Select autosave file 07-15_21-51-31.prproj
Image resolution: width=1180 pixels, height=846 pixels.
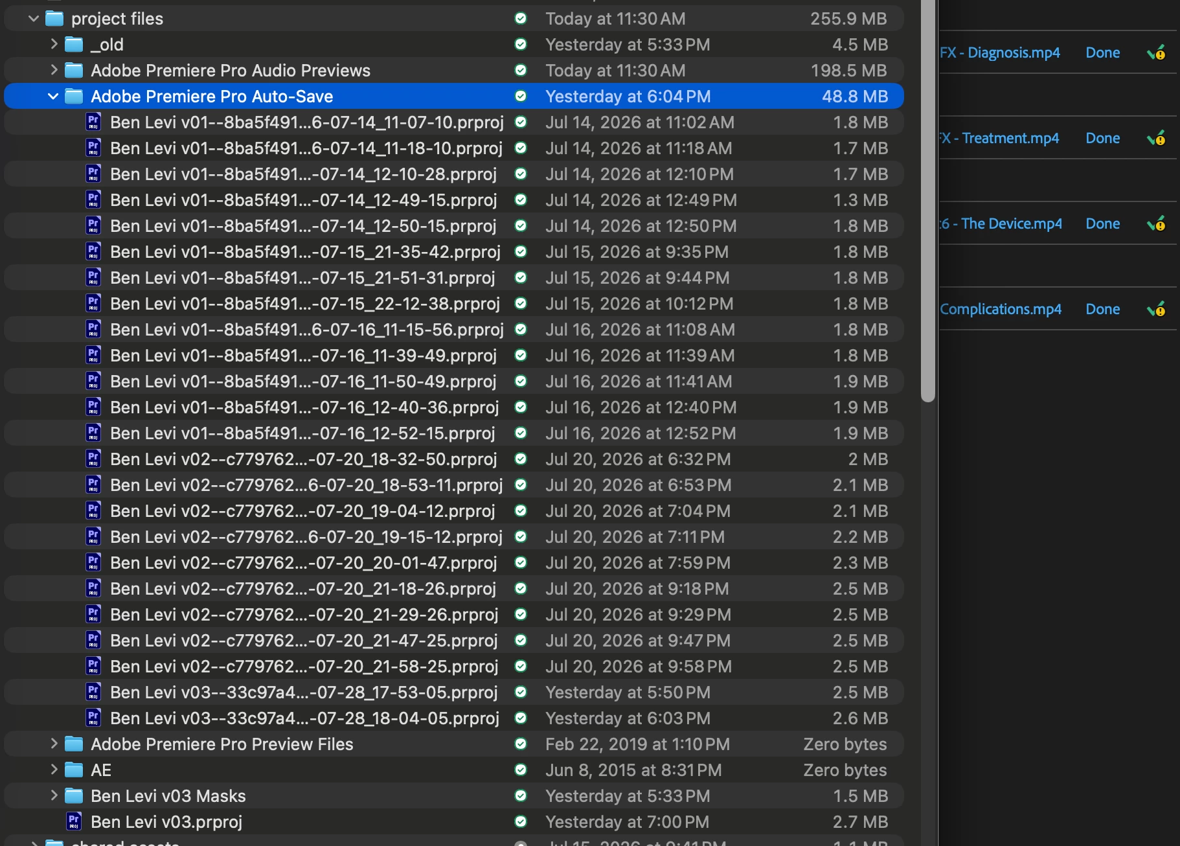coord(302,278)
